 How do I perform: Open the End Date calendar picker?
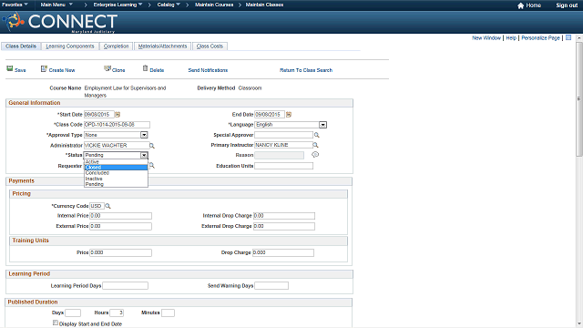[289, 115]
